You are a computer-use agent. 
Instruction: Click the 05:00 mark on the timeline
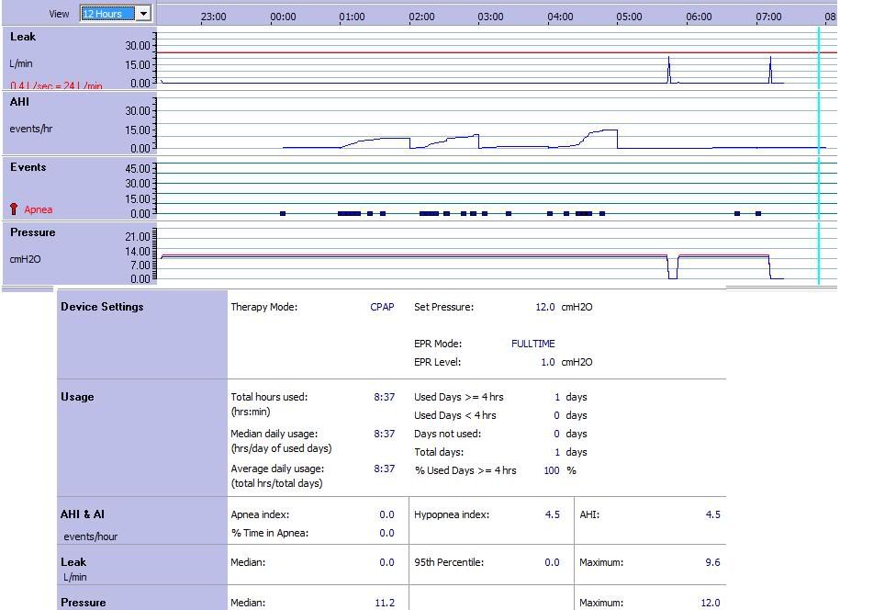629,17
